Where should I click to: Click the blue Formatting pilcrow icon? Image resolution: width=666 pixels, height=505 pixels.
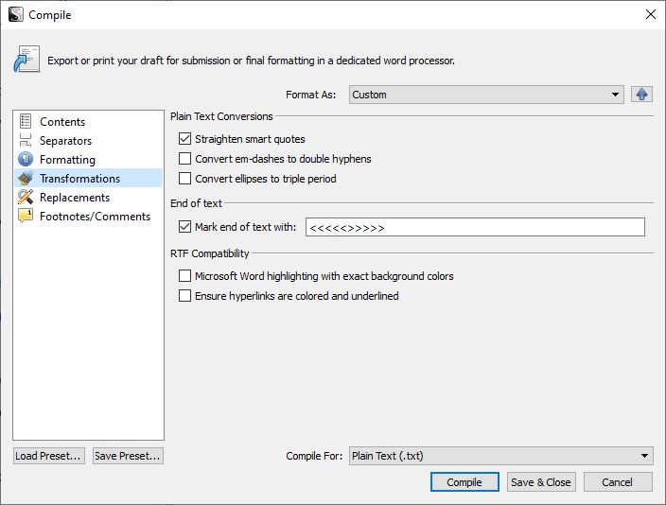click(x=26, y=159)
